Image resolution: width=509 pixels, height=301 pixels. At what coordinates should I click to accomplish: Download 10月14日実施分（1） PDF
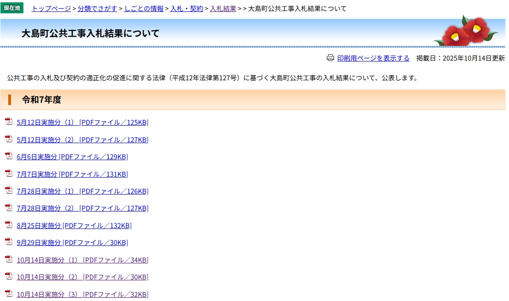[83, 260]
